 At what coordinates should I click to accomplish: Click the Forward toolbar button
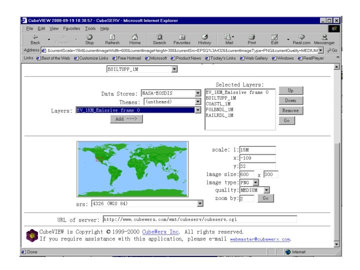click(62, 39)
